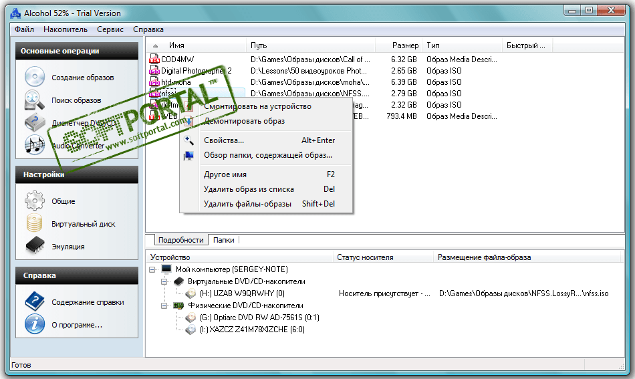Open Содержание справки help book icon
This screenshot has height=379, width=635.
(x=35, y=301)
